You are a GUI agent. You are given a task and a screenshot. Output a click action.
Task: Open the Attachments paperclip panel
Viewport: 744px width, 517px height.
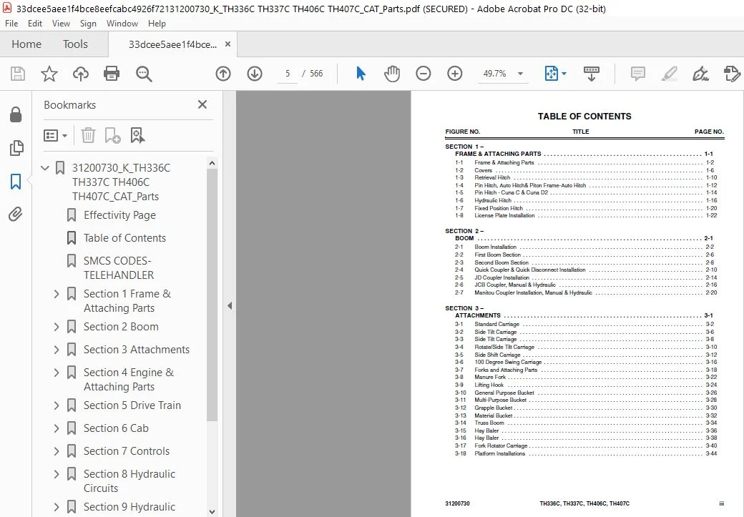(16, 215)
